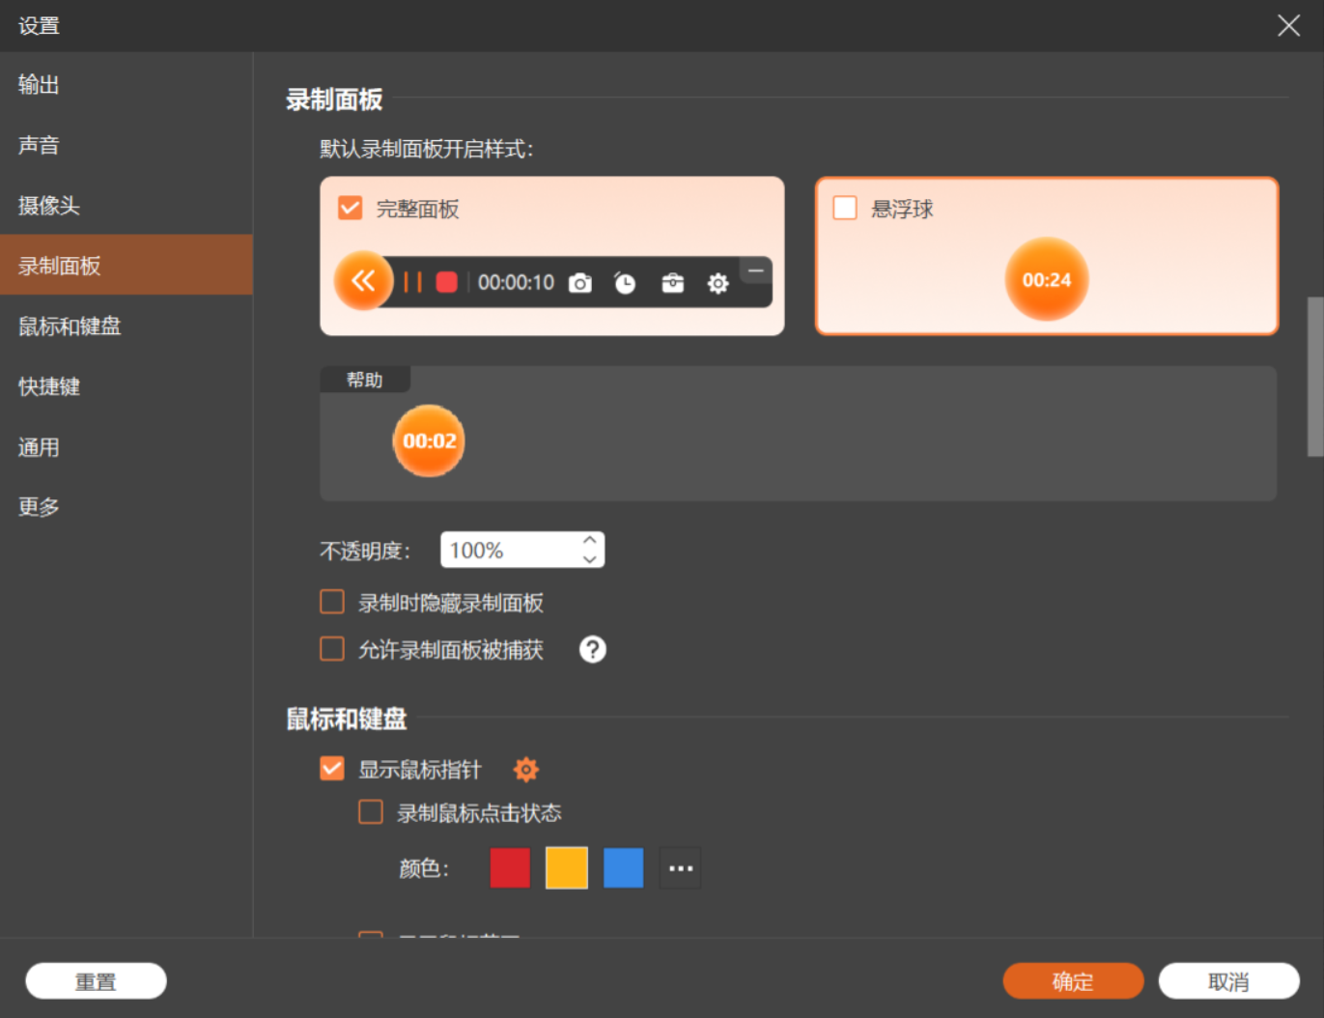Decrease opacity with the down arrow
The height and width of the screenshot is (1018, 1324).
589,559
